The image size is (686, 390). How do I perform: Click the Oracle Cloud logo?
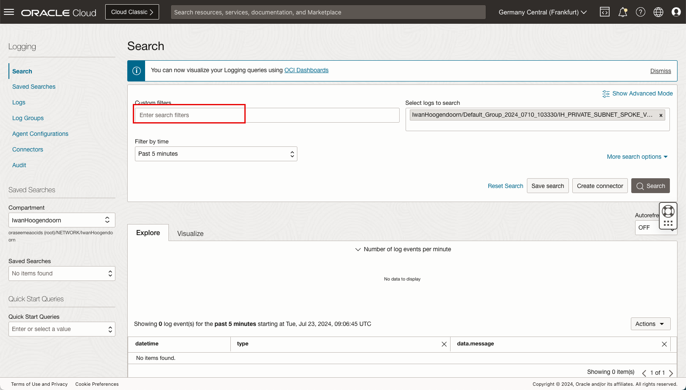(x=59, y=13)
